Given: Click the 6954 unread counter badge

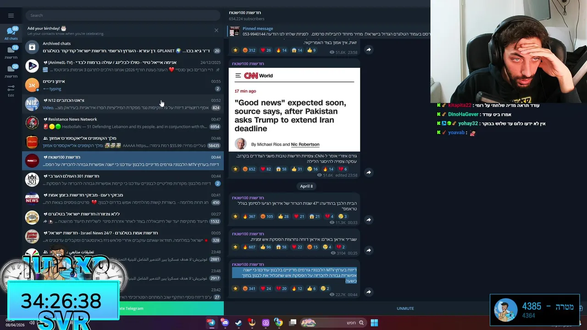Looking at the screenshot, I should [x=215, y=126].
